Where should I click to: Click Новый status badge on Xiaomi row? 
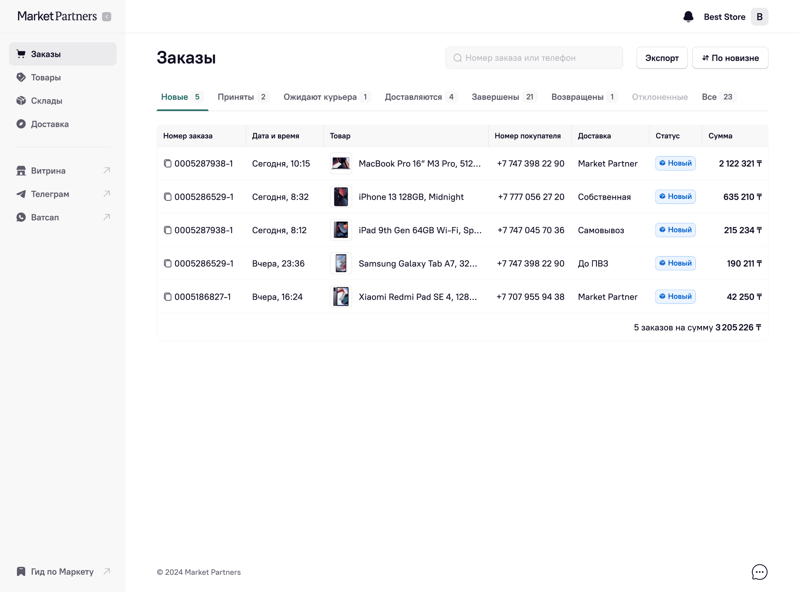[675, 296]
